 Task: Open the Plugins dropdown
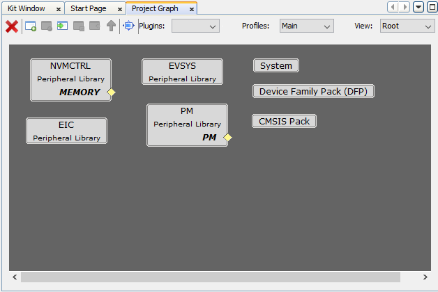(x=195, y=26)
